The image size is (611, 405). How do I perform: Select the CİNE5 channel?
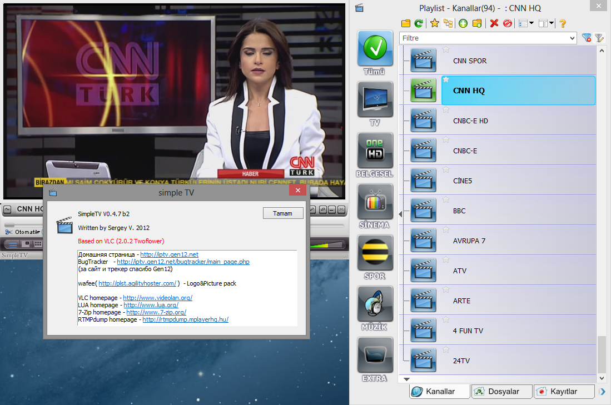(x=519, y=181)
